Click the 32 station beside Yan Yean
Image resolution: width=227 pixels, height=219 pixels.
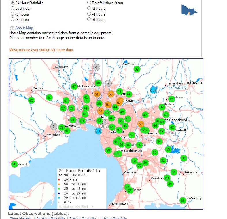137,69
